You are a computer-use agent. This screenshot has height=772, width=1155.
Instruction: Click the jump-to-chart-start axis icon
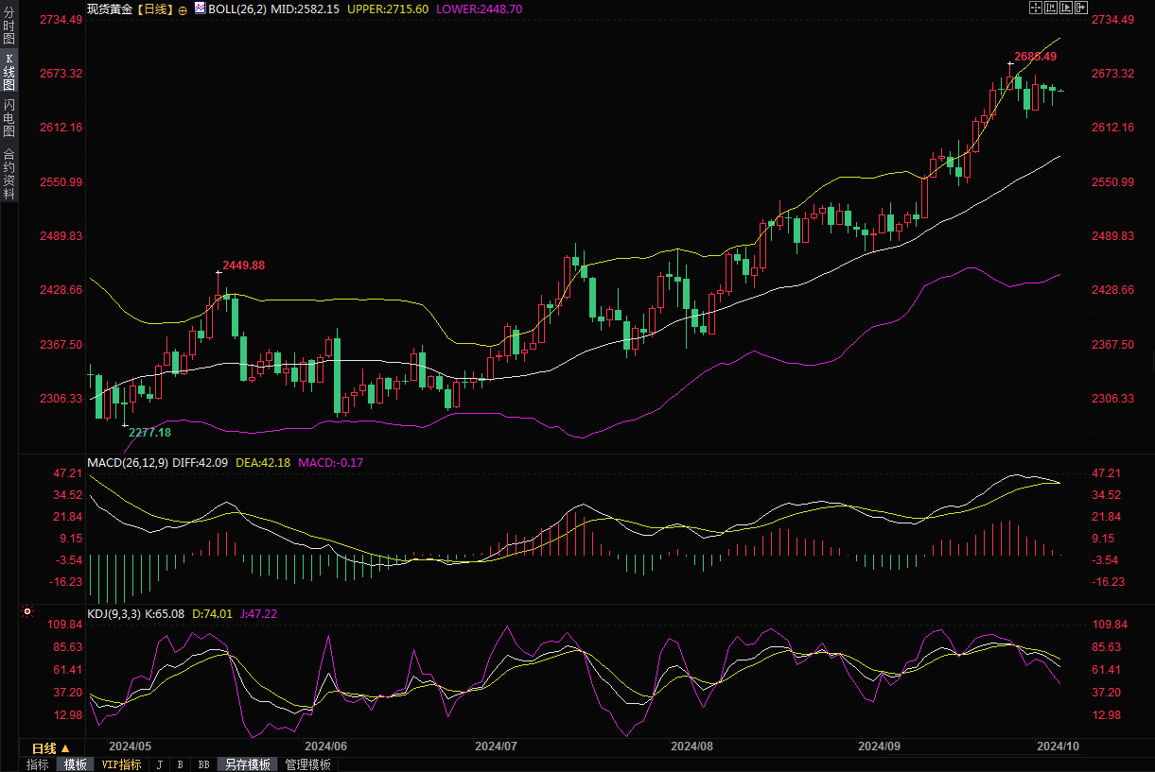tap(1050, 8)
